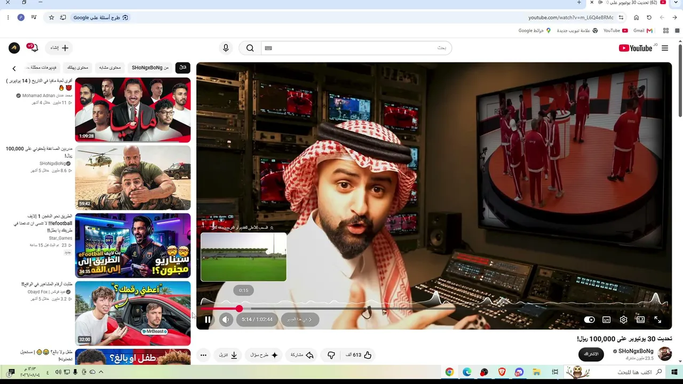Click the browser address bar URL
The image size is (683, 384).
click(x=571, y=18)
